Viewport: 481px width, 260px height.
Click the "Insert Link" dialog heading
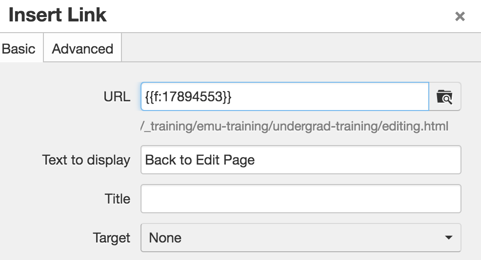pos(58,16)
